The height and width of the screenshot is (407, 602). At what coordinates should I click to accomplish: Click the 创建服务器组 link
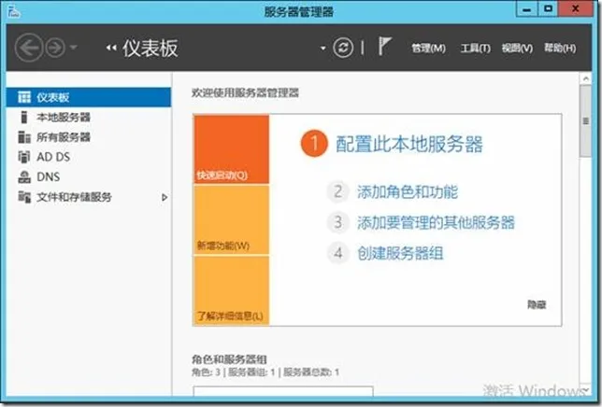(x=400, y=253)
